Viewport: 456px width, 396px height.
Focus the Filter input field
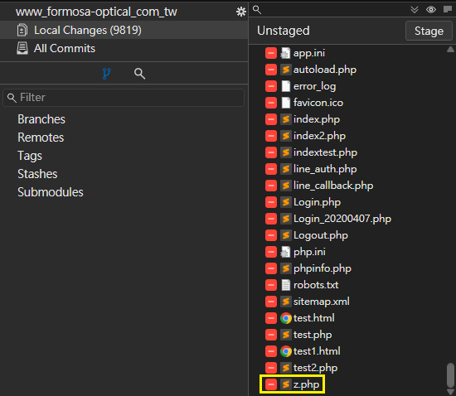coord(124,98)
